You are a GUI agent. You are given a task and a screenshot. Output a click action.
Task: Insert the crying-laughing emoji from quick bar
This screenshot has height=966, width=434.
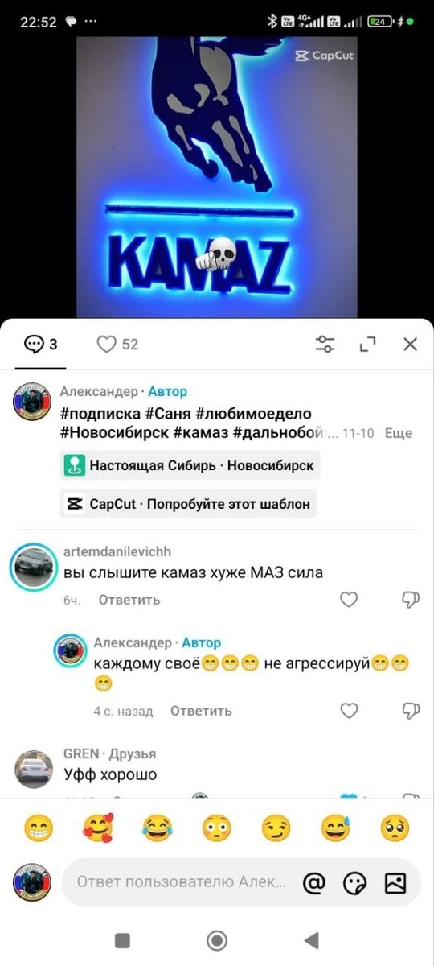click(x=158, y=828)
